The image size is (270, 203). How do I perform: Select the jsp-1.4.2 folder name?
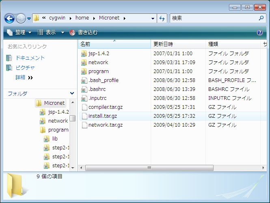pyautogui.click(x=99, y=54)
